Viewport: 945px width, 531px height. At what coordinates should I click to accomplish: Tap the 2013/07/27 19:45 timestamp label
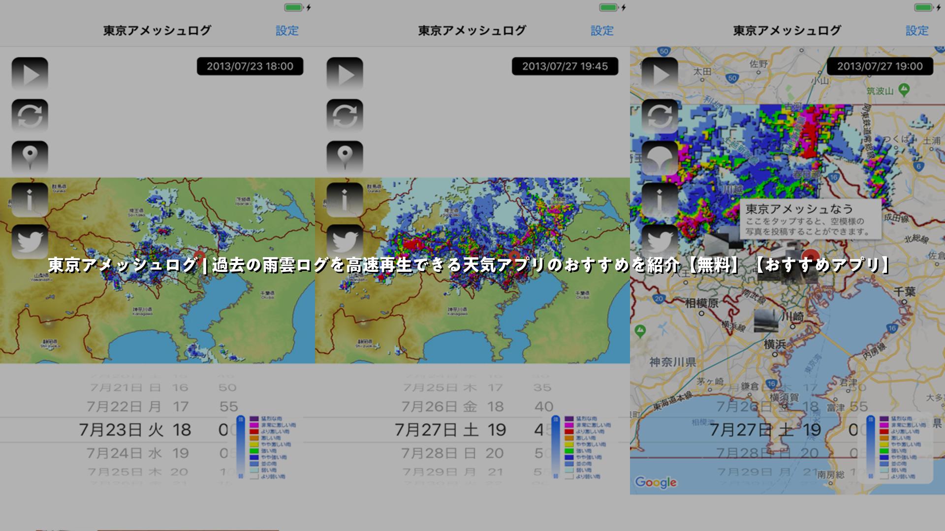click(565, 66)
